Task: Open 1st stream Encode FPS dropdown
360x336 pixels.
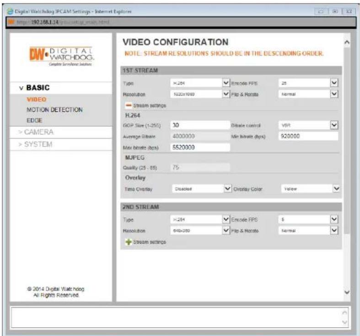Action: [308, 83]
